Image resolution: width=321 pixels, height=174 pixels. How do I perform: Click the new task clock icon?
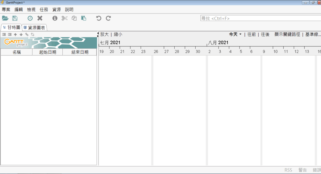click(x=30, y=18)
